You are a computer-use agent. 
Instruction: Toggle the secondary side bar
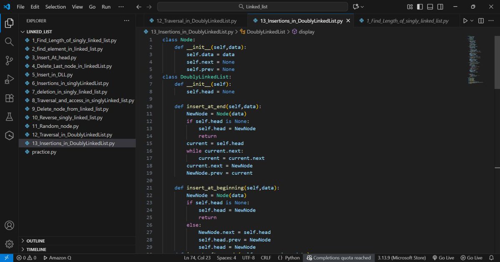click(x=440, y=7)
